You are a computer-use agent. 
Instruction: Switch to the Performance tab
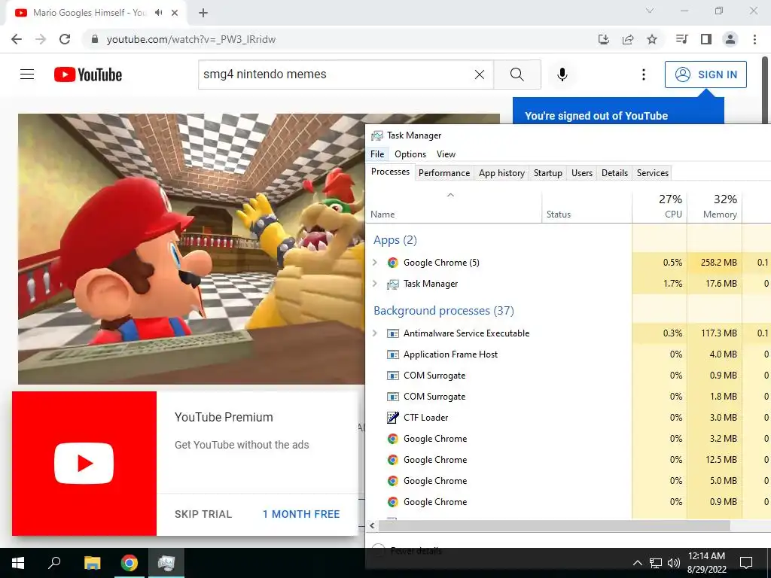click(x=444, y=173)
